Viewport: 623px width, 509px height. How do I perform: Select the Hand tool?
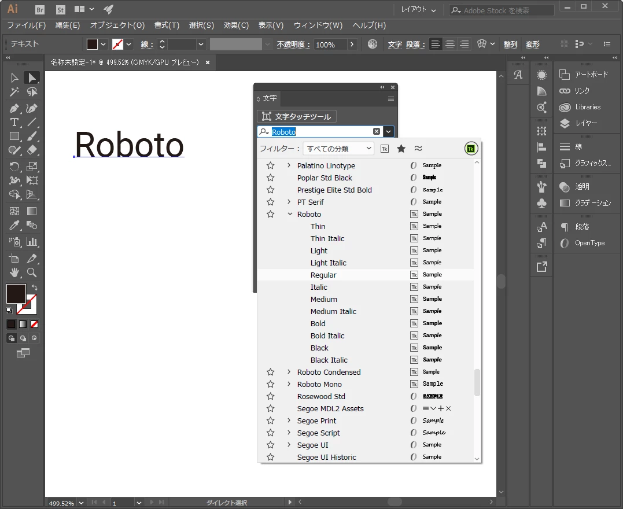(x=14, y=272)
